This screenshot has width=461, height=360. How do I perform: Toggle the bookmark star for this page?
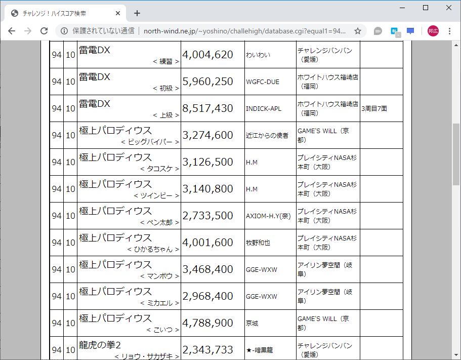(x=358, y=30)
